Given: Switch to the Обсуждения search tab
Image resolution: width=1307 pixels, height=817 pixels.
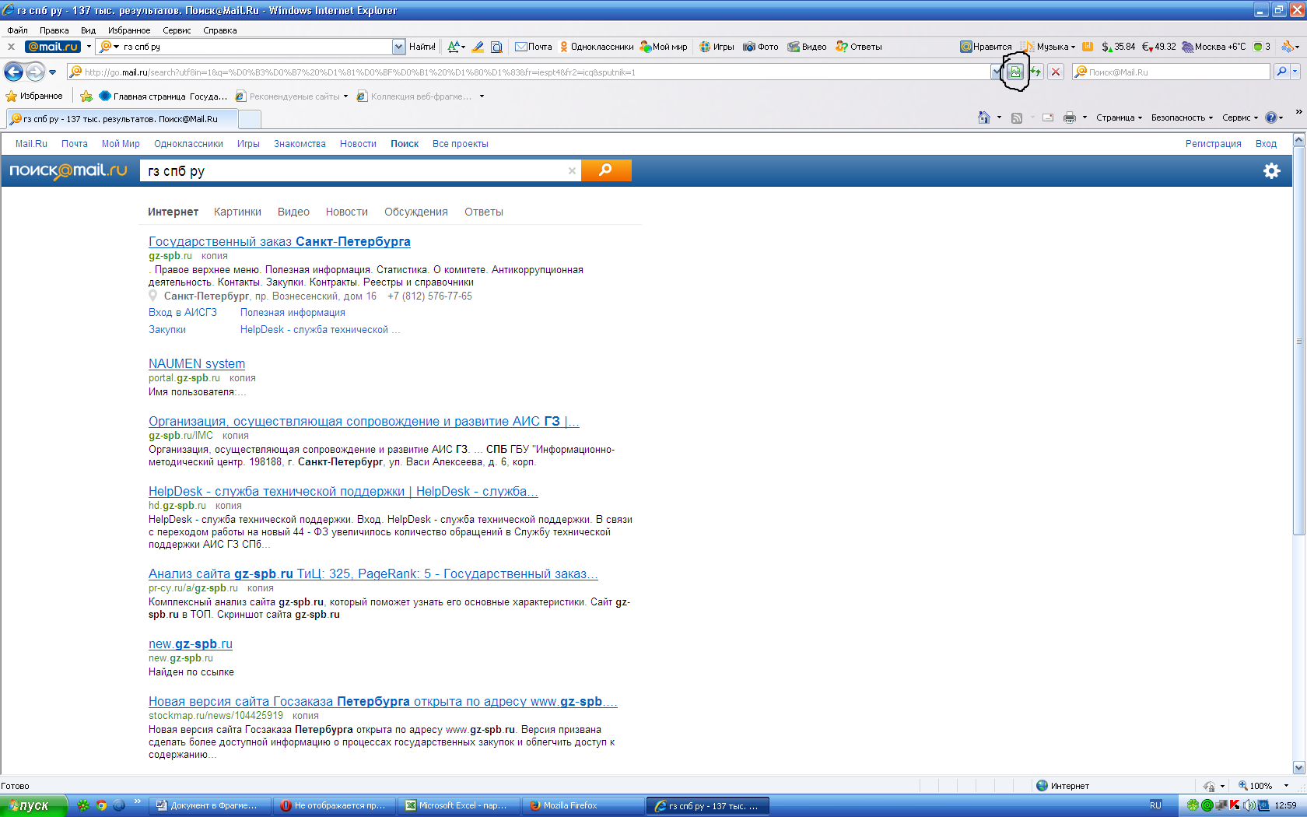Looking at the screenshot, I should [415, 212].
